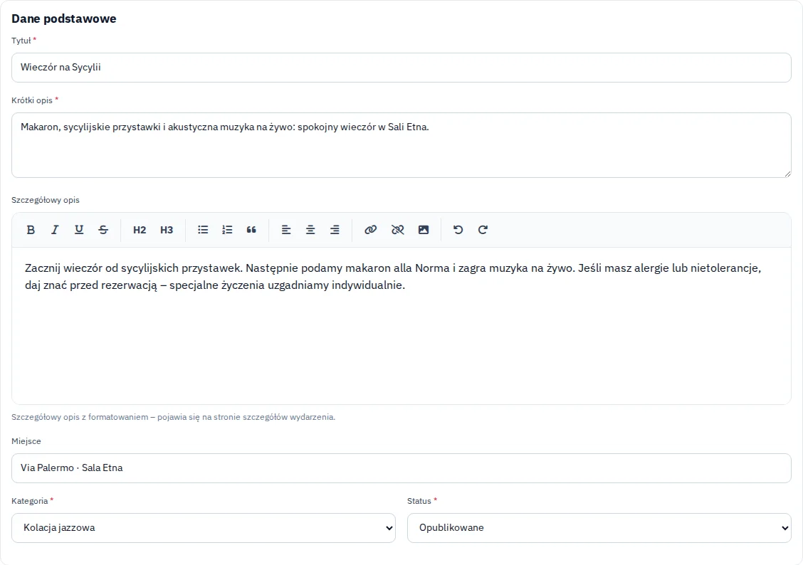
Task: Open the Status dropdown showing Opublikowane
Action: click(x=599, y=527)
